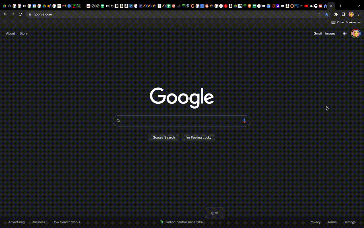
Task: Open Chrome three-dot menu
Action: (359, 14)
